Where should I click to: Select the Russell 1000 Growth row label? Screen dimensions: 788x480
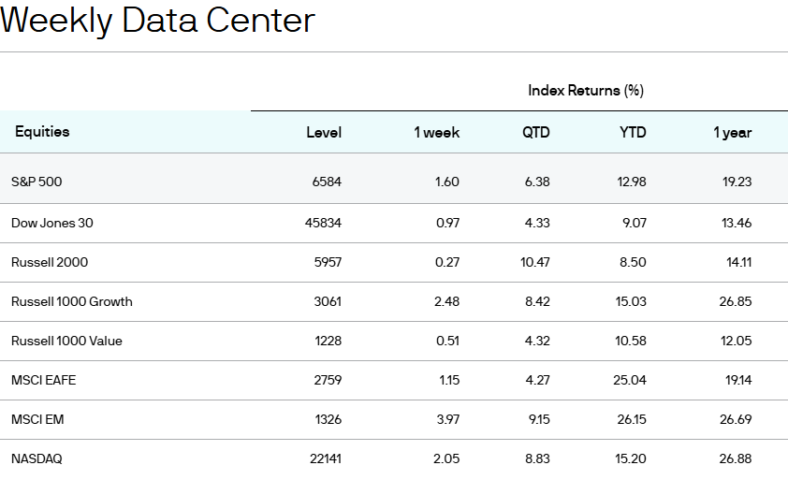pos(72,301)
